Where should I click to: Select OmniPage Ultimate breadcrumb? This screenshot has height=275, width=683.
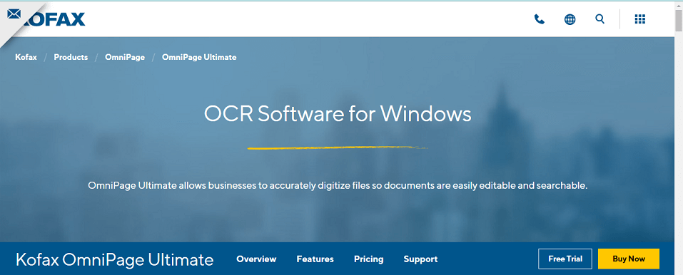tap(199, 57)
